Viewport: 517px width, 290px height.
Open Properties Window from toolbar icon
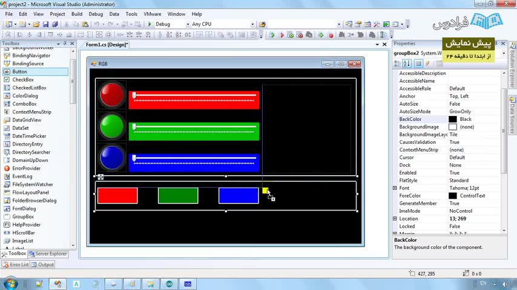(x=358, y=24)
